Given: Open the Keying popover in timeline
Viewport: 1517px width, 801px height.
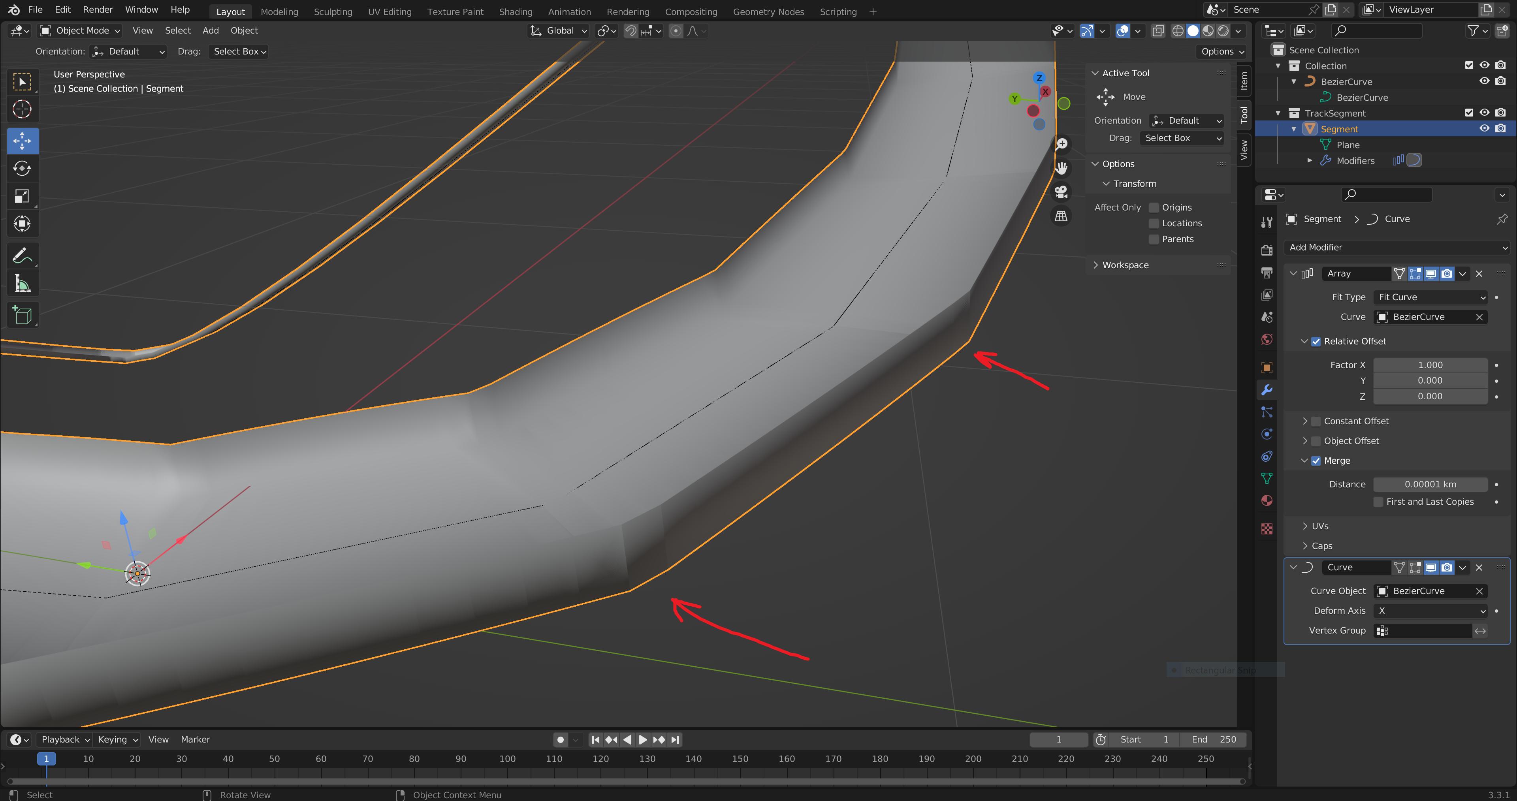Looking at the screenshot, I should click(118, 740).
